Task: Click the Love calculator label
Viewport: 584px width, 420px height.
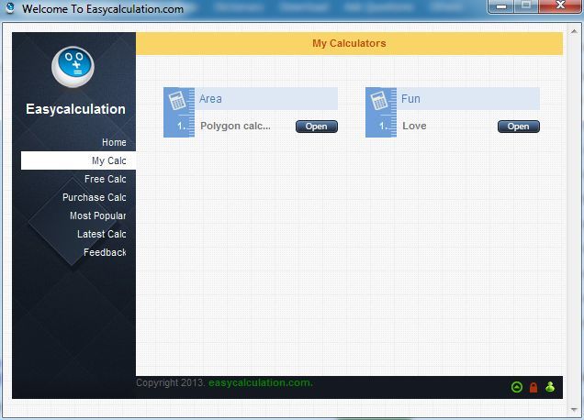Action: [x=414, y=126]
